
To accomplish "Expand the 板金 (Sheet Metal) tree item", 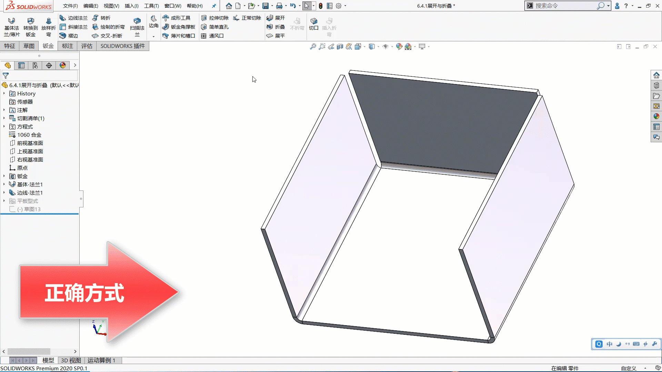I will 4,176.
